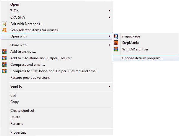This screenshot has height=136, width=179.
Task: Choose Add to "SM-Bone-and-Helper-Files.rar"
Action: click(57, 58)
